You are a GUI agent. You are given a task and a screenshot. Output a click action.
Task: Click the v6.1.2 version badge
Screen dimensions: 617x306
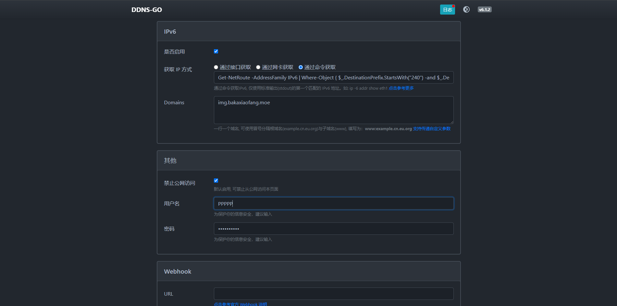[x=484, y=10]
